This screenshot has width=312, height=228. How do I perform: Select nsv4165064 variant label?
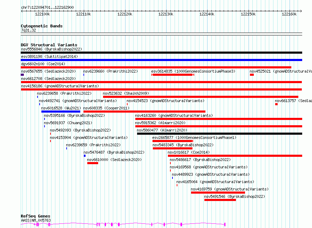tap(215, 182)
